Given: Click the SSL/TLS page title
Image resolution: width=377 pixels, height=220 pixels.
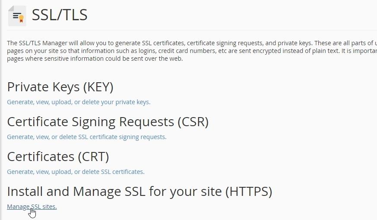Looking at the screenshot, I should tap(60, 15).
